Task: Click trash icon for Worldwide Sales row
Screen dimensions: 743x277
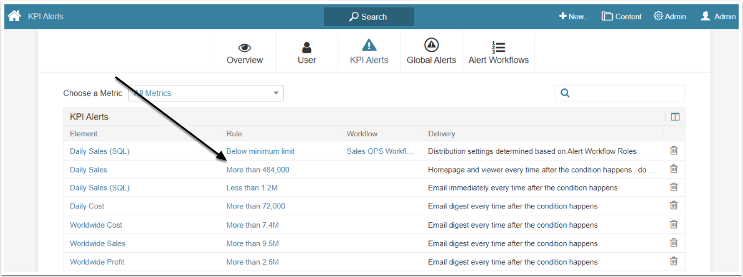Action: point(673,243)
